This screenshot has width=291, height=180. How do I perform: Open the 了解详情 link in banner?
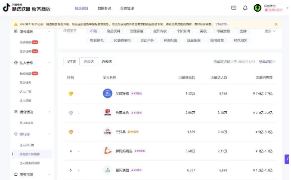pyautogui.click(x=222, y=24)
